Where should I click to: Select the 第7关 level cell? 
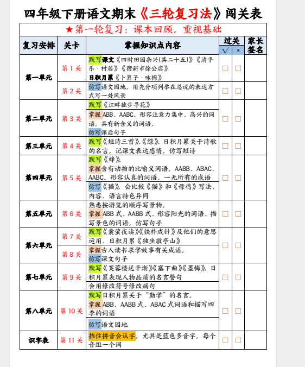pyautogui.click(x=72, y=236)
